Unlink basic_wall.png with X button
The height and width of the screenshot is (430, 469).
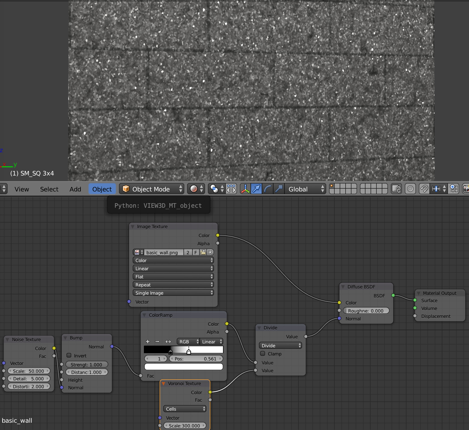(x=210, y=252)
